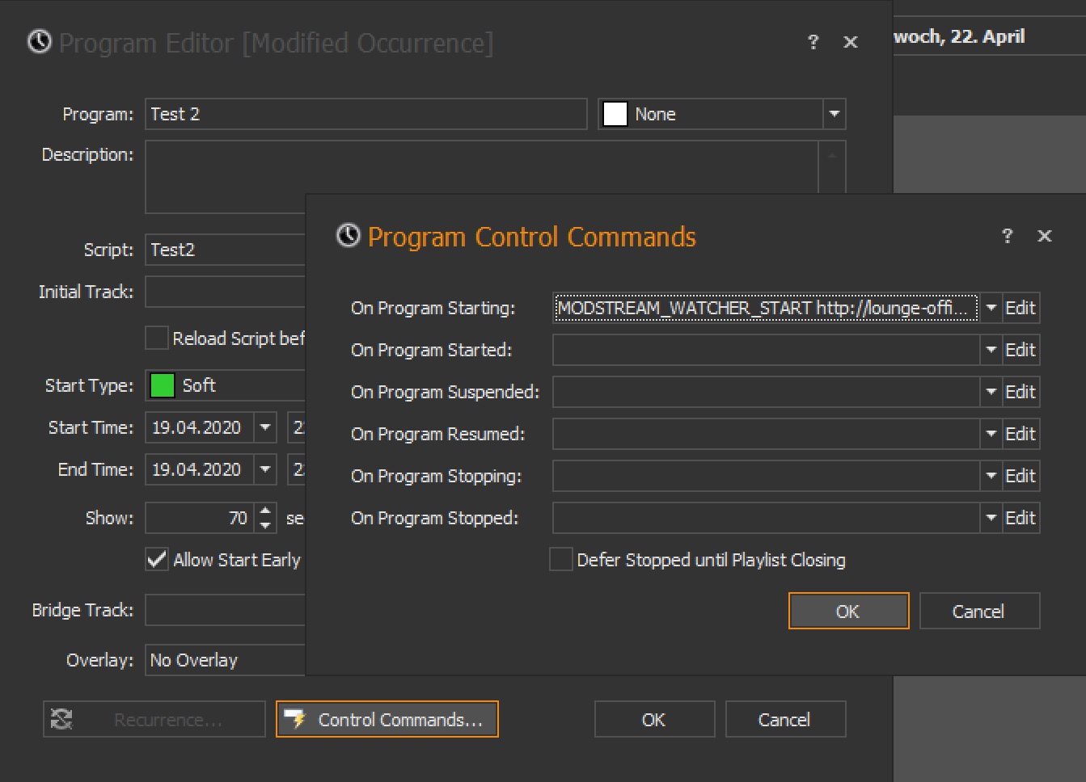Edit the On Program Stopped command

click(1021, 518)
